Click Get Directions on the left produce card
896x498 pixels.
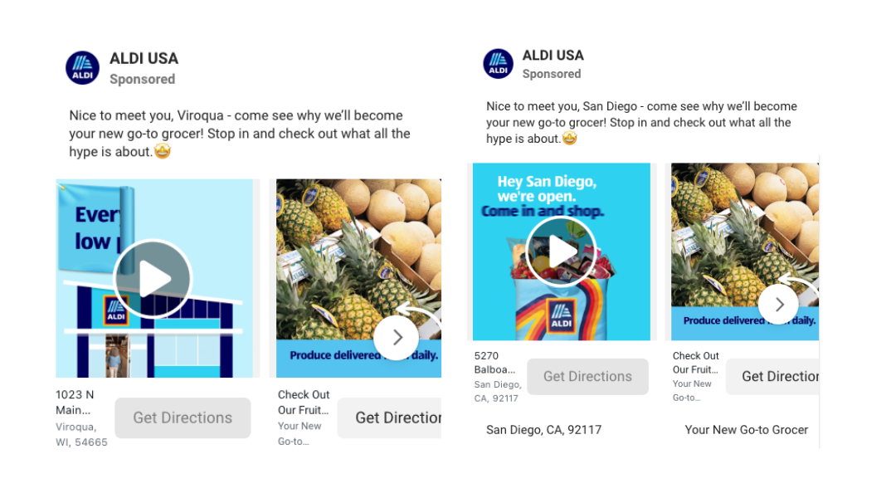[390, 418]
